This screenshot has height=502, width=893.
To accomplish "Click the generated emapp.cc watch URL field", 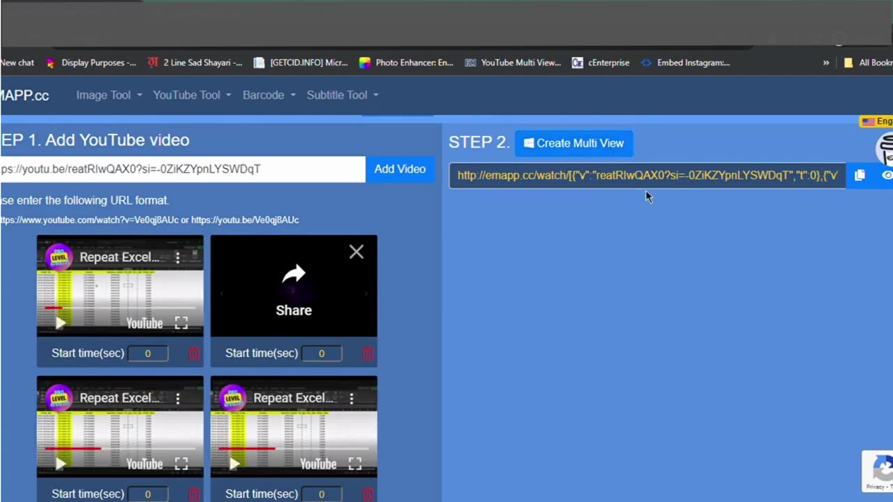I will 647,176.
